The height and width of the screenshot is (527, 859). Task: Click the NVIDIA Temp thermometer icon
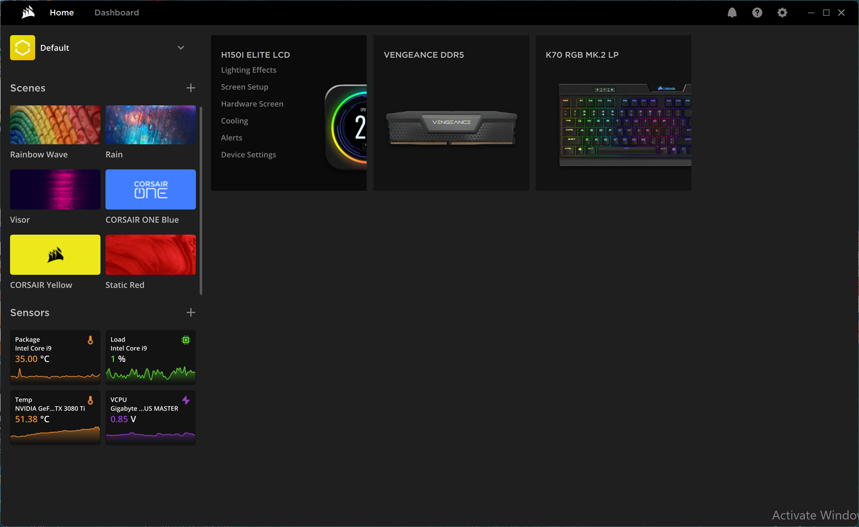click(x=90, y=400)
